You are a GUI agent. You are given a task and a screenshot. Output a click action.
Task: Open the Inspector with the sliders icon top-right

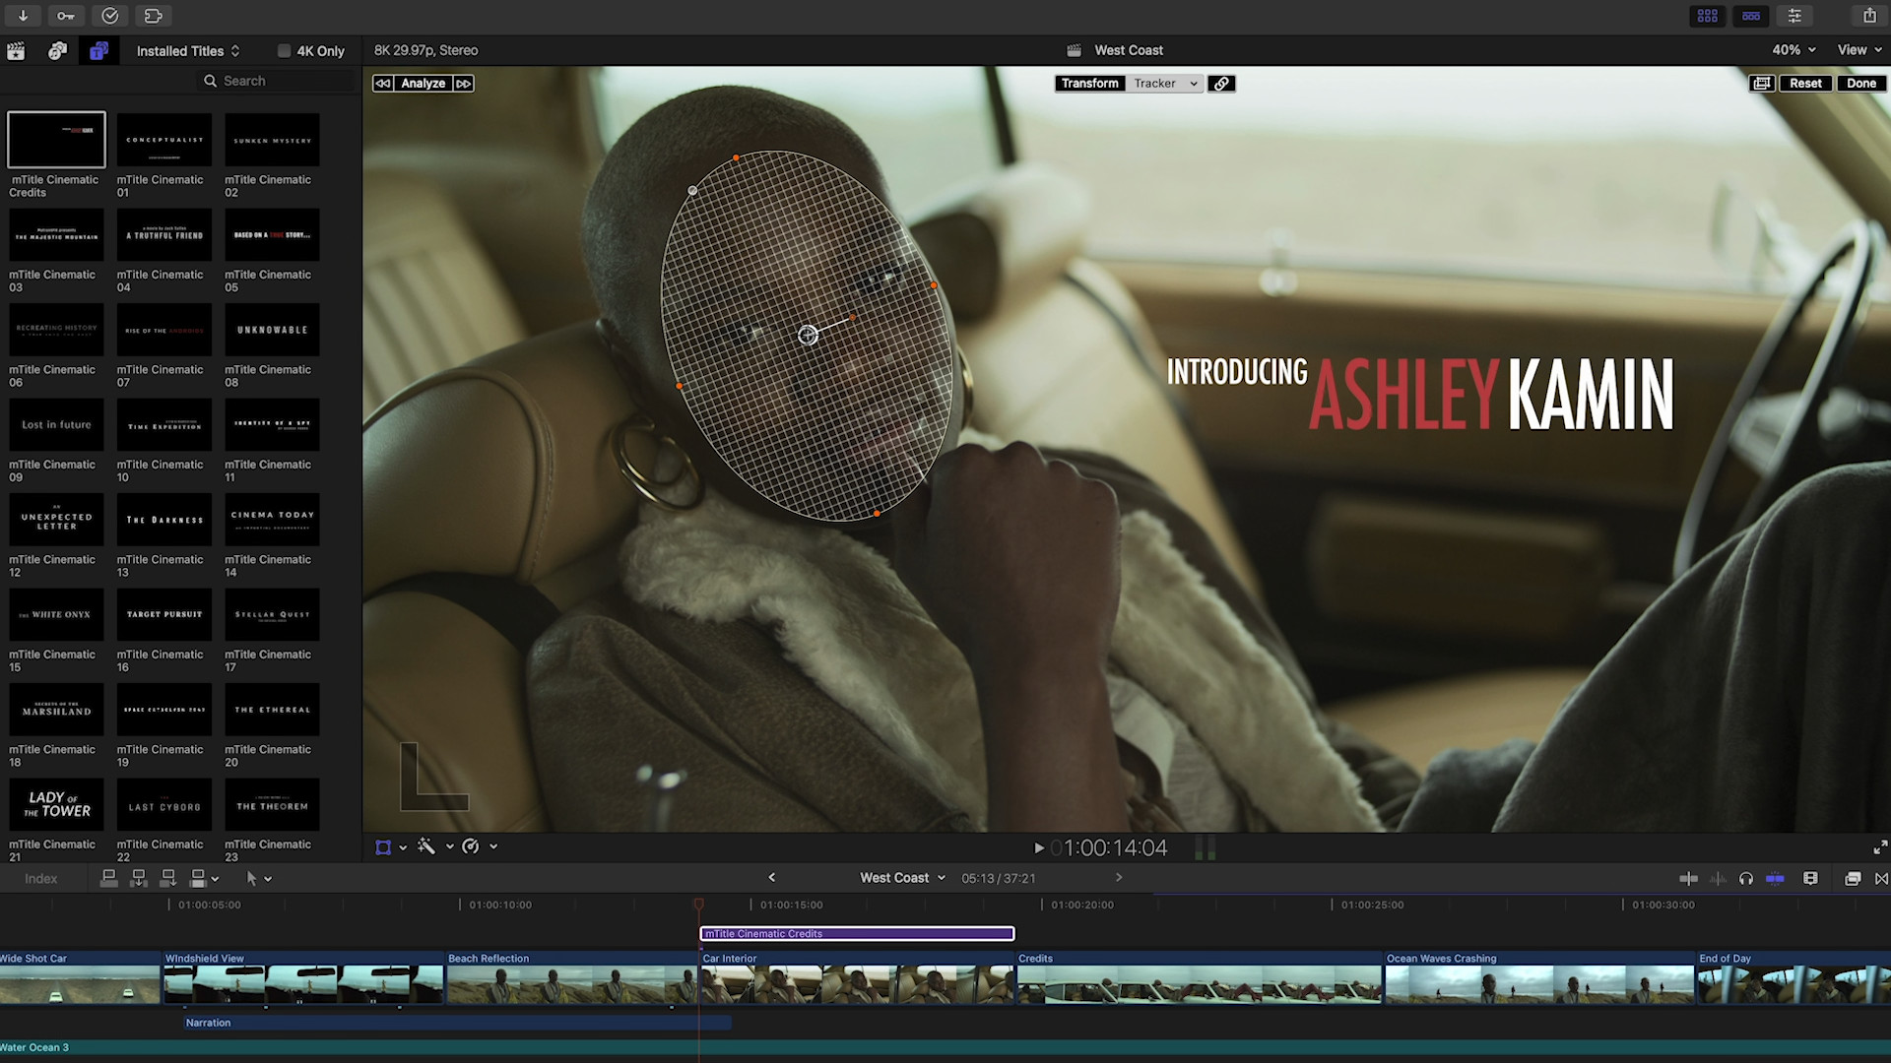[x=1794, y=16]
